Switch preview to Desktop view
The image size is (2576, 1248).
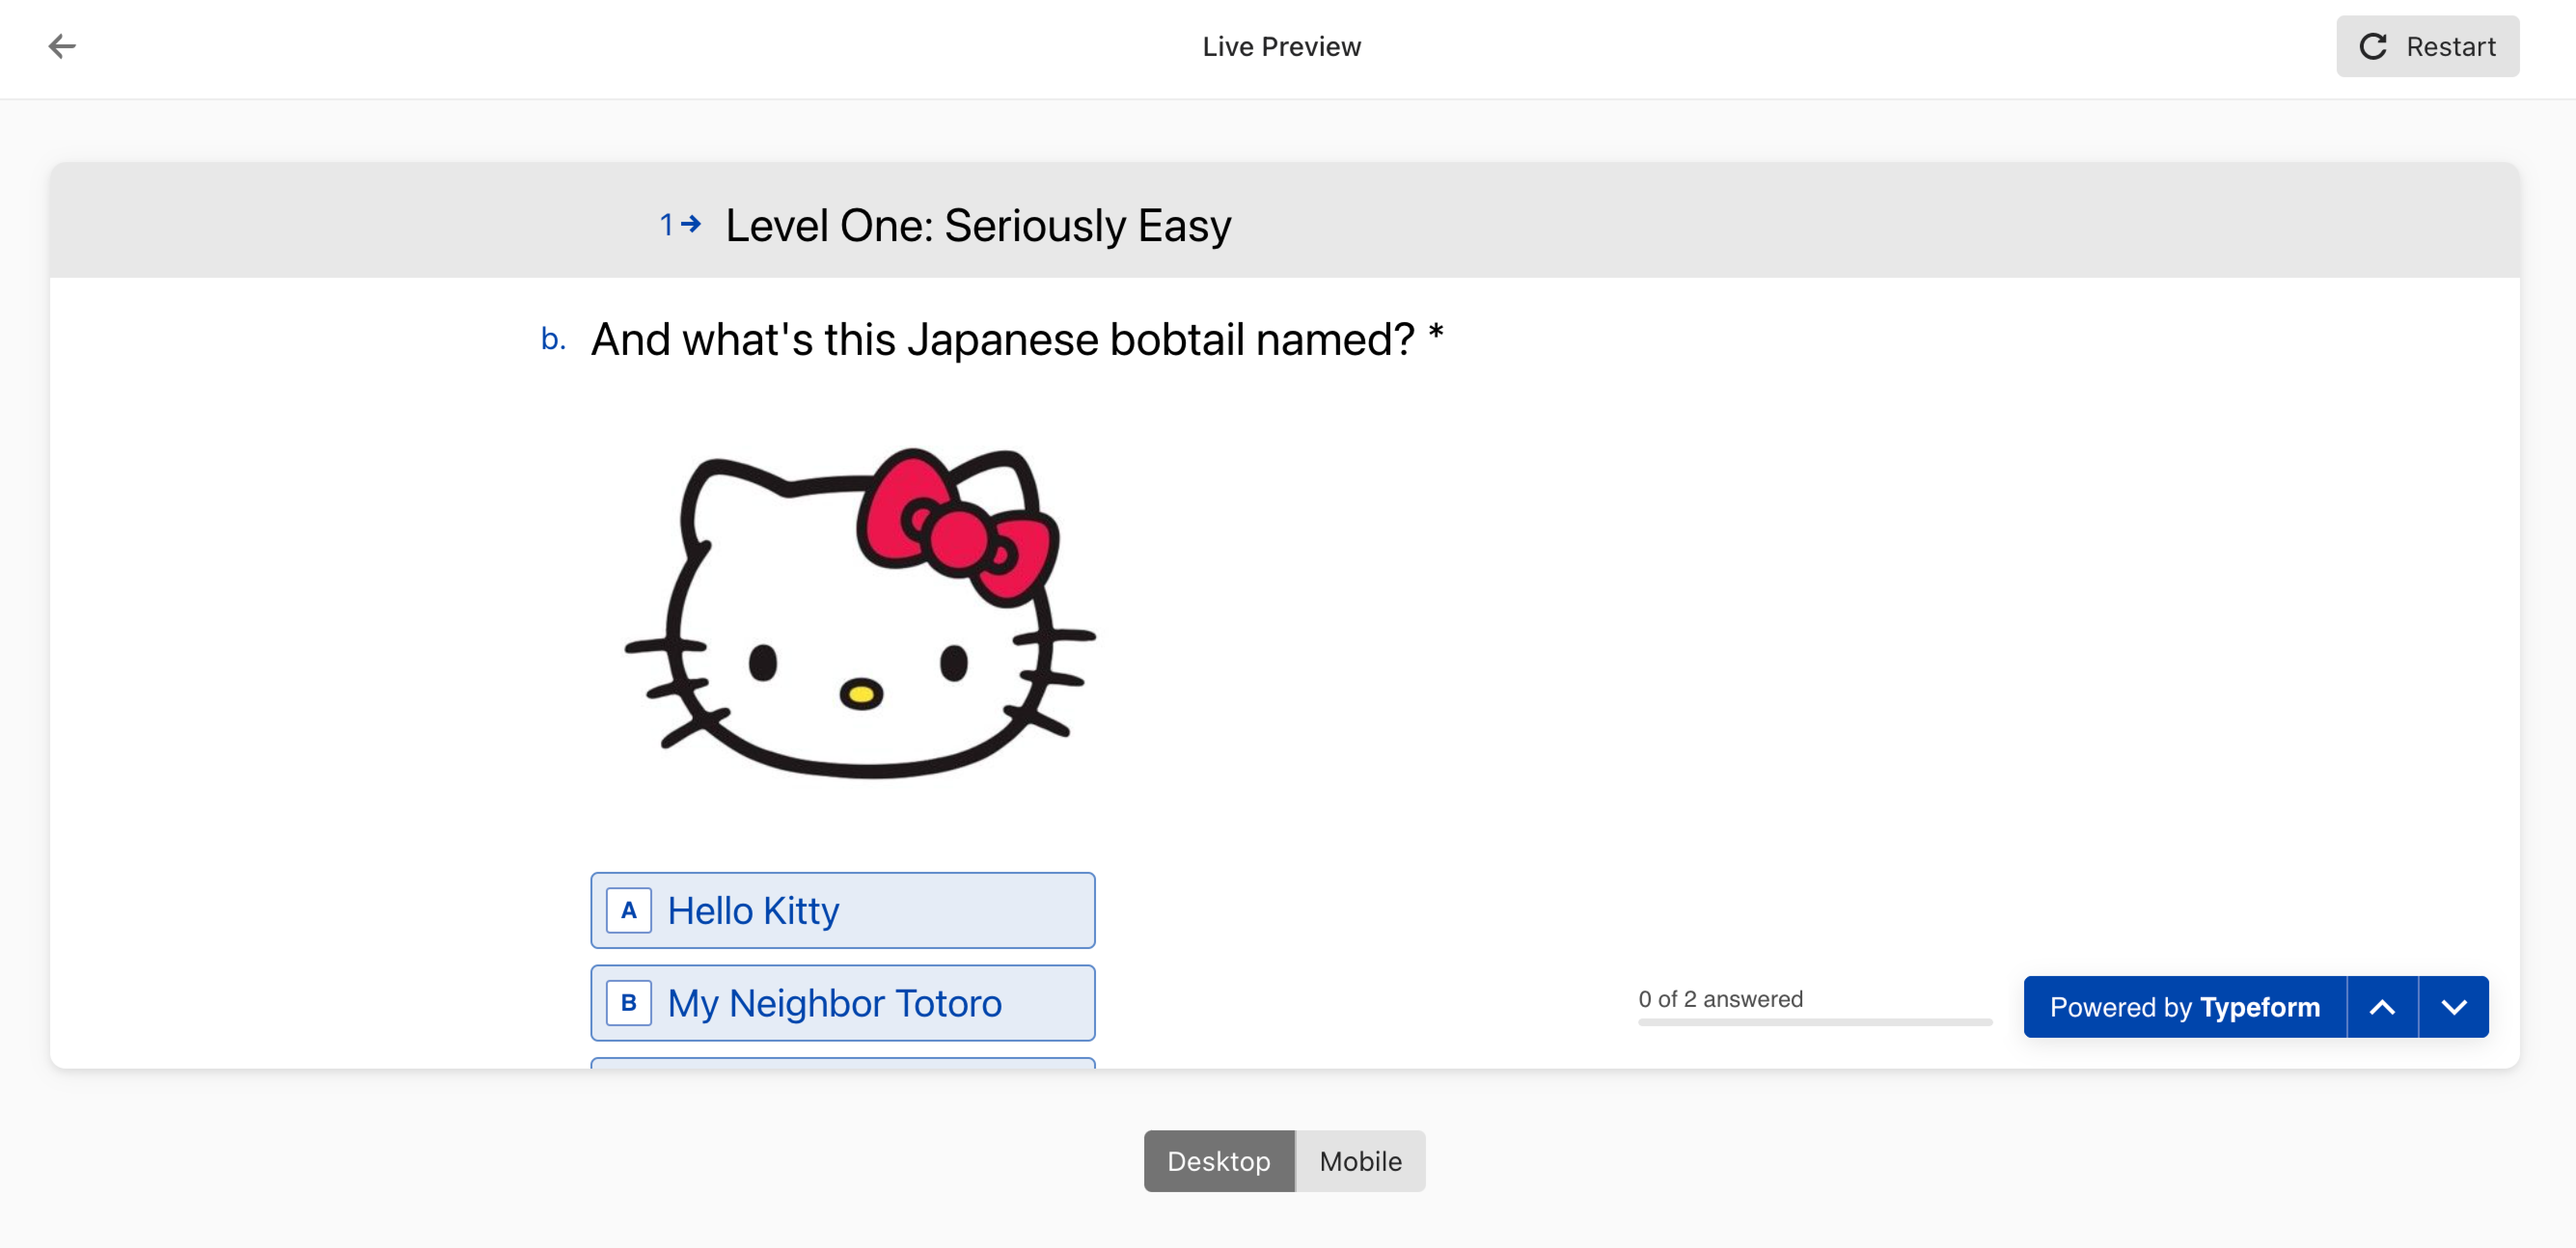1219,1161
